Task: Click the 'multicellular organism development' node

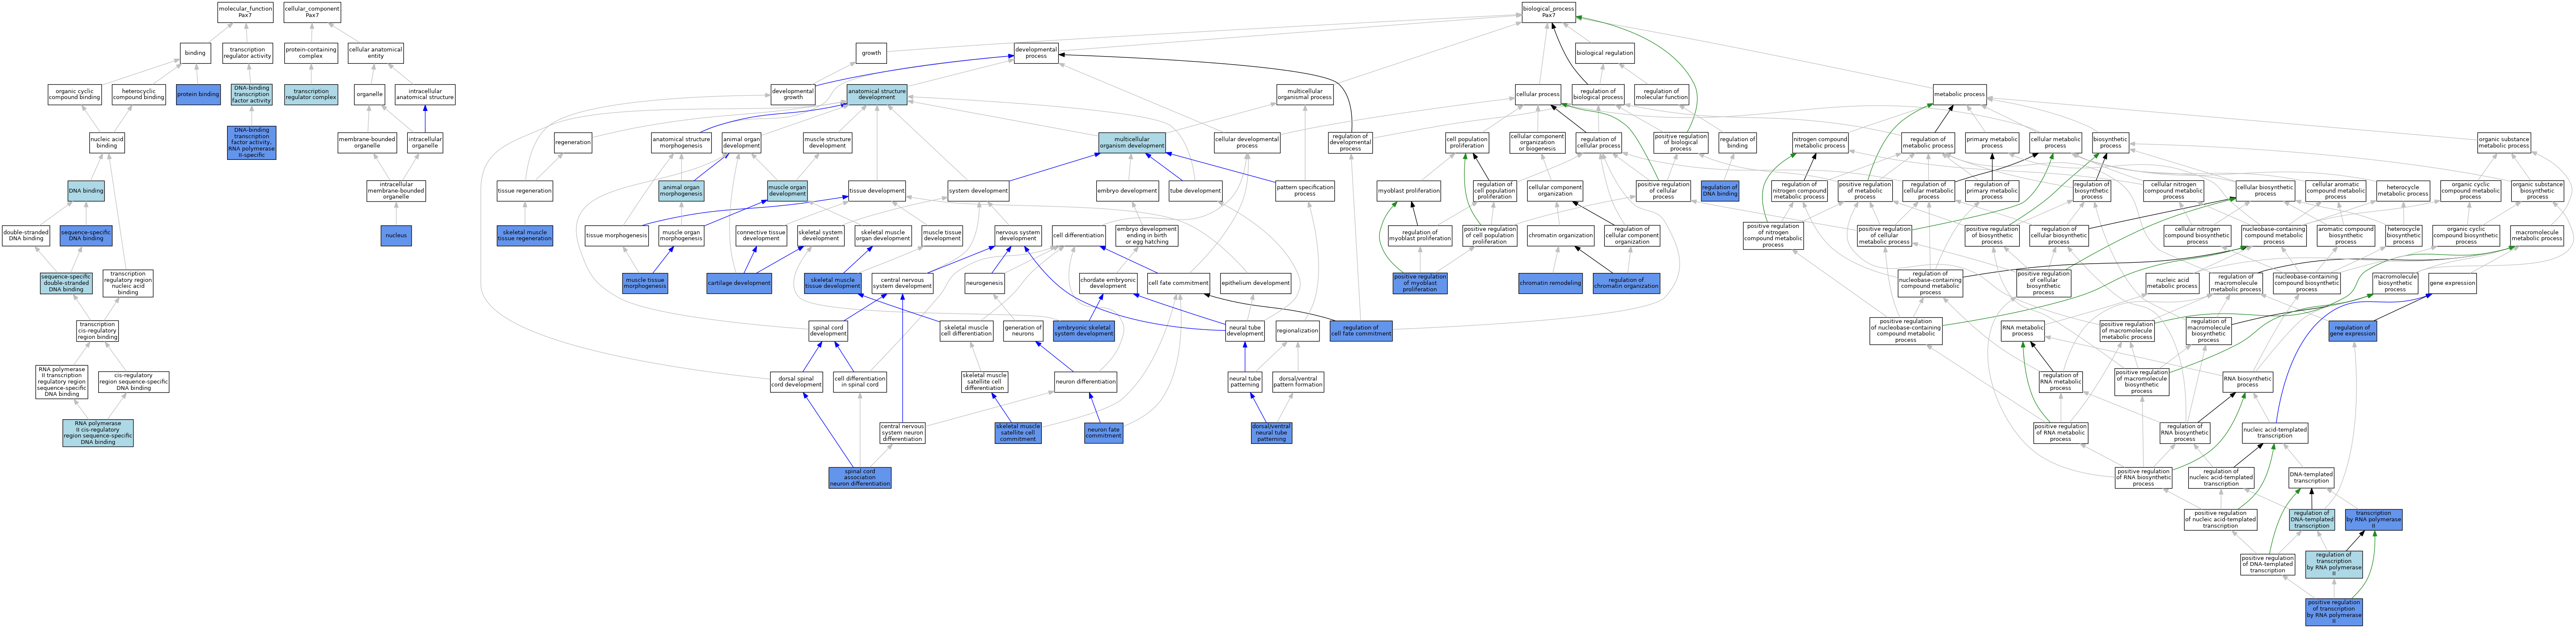Action: (1132, 143)
